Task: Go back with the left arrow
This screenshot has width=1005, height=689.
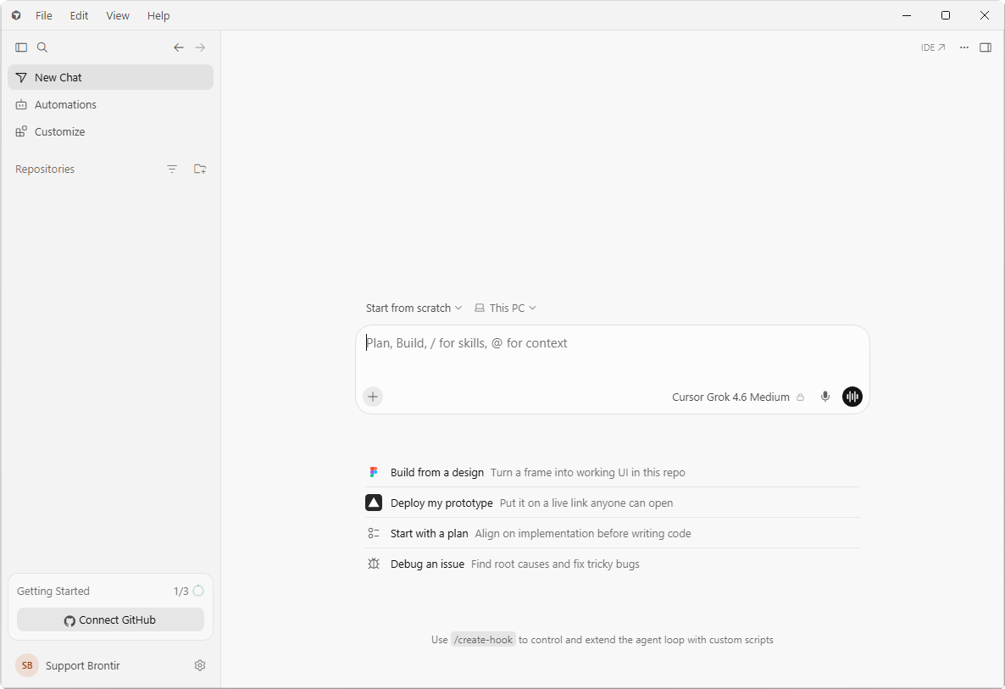Action: pos(179,47)
